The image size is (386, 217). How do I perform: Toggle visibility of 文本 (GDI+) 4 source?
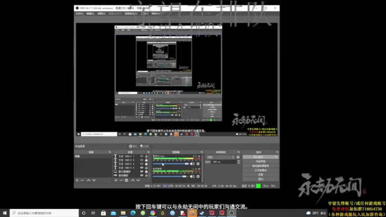[x=141, y=164]
